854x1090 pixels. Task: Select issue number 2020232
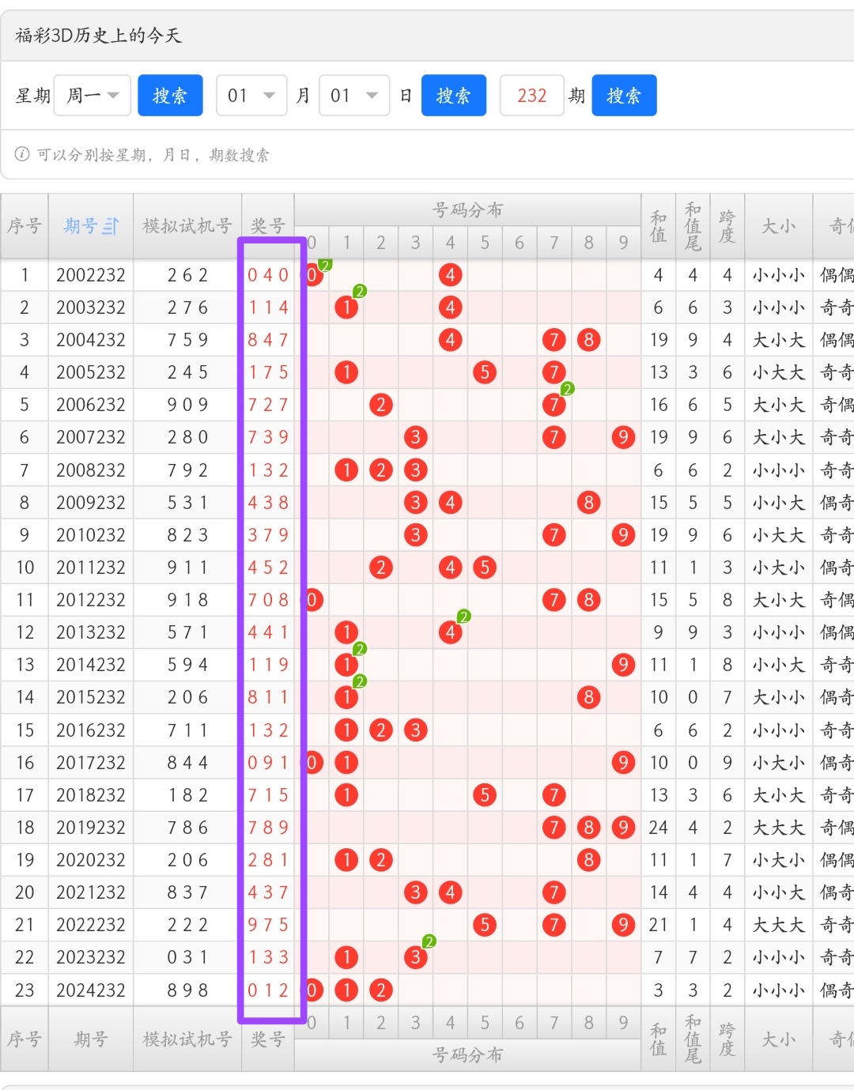91,860
